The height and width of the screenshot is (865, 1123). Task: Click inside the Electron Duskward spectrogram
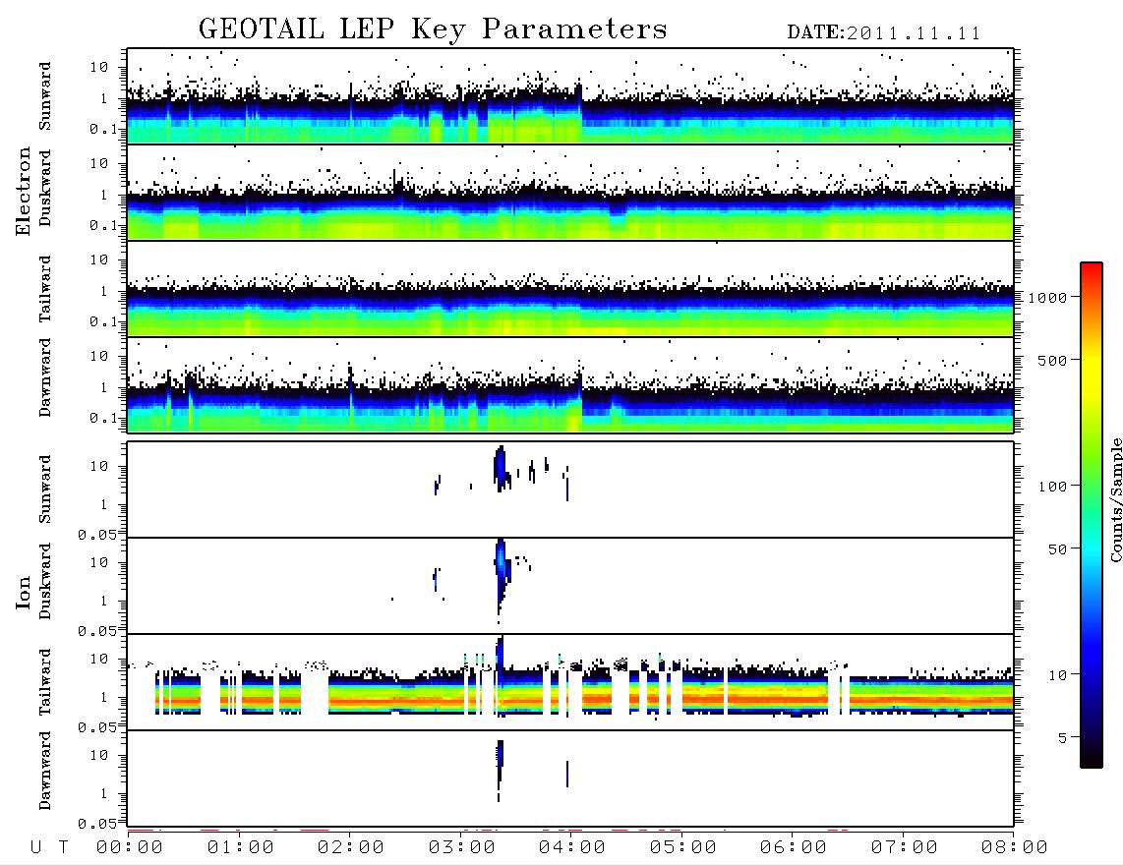[x=570, y=194]
